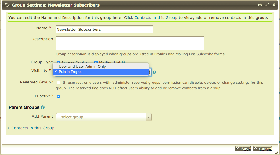
Task: Click the Visibility select stepper arrows
Action: point(150,72)
